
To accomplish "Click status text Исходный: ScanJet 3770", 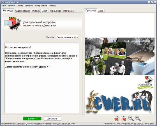I will [x=64, y=124].
